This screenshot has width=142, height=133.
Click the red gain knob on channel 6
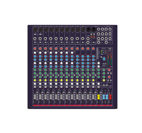(x=62, y=48)
